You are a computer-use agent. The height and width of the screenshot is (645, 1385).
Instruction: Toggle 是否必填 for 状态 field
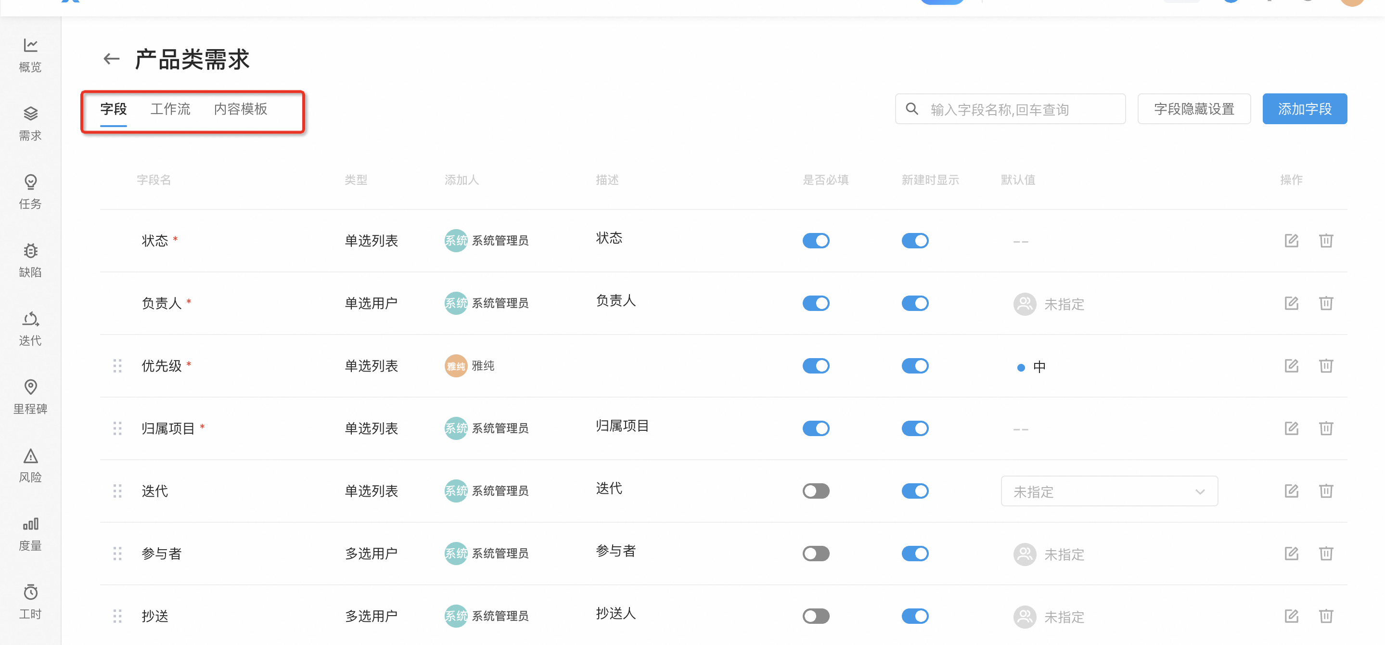(816, 241)
